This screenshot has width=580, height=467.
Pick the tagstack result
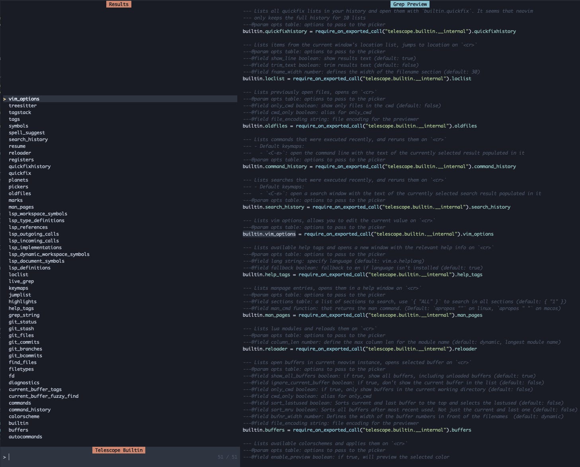pyautogui.click(x=20, y=112)
